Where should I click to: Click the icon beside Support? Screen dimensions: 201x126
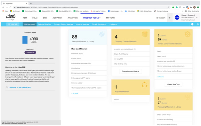click(x=169, y=18)
